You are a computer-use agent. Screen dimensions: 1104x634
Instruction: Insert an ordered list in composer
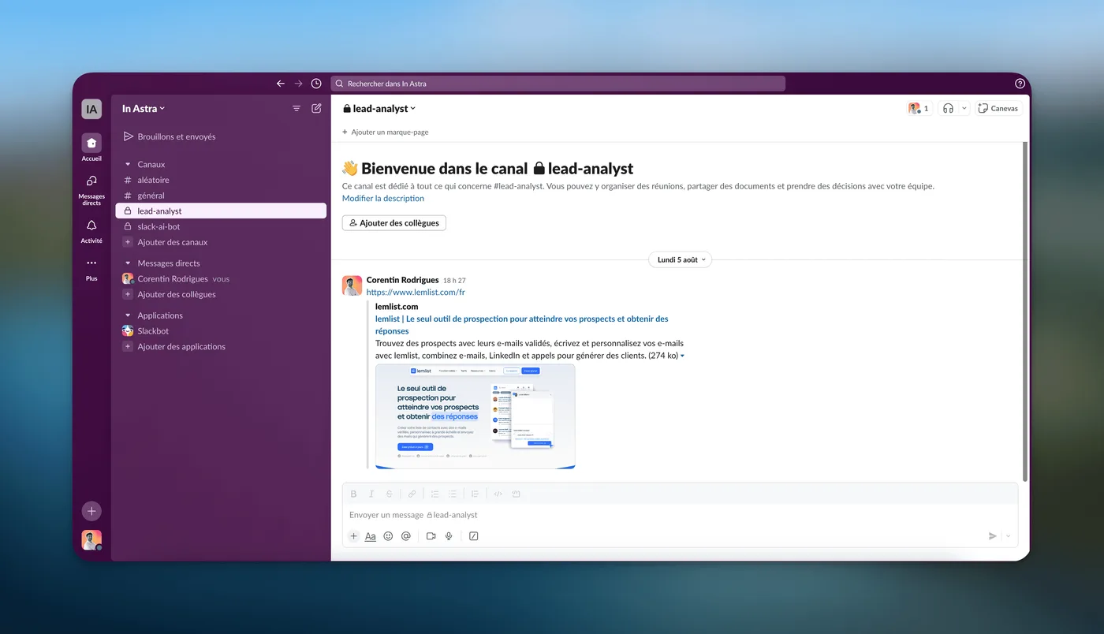pyautogui.click(x=435, y=494)
